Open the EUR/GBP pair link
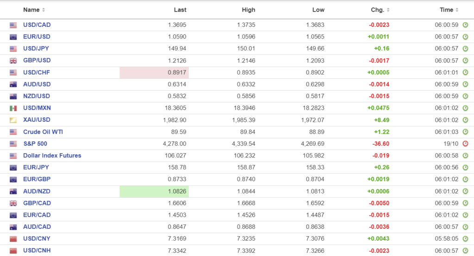Viewport: 474px width, 256px height. [37, 180]
